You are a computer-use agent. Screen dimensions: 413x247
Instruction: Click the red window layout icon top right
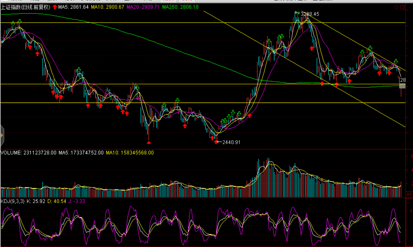click(403, 7)
